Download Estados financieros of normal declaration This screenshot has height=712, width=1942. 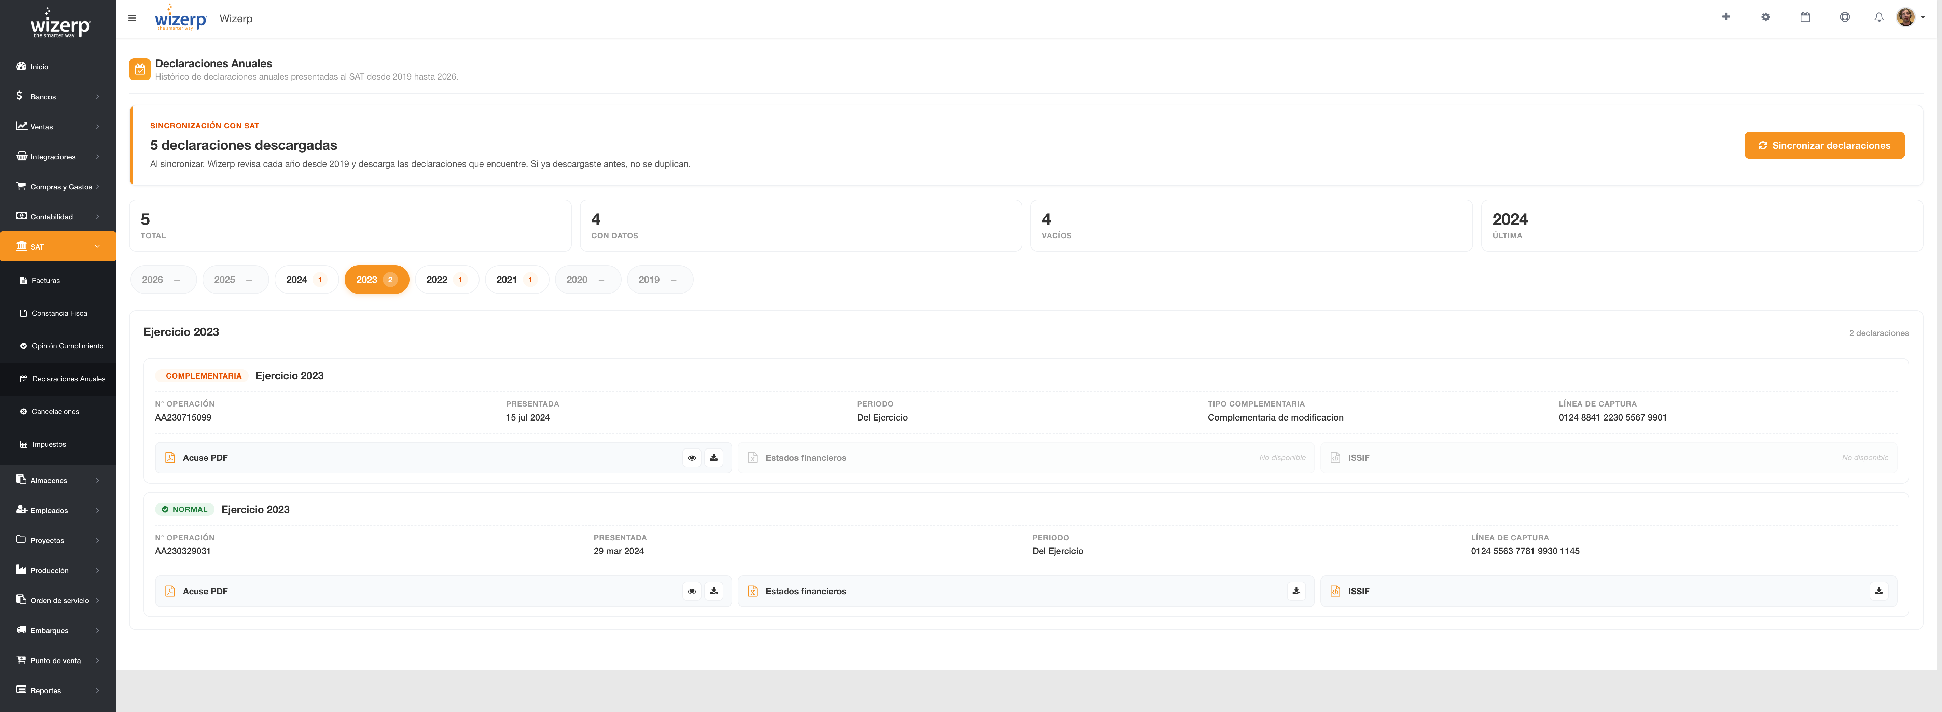1296,592
